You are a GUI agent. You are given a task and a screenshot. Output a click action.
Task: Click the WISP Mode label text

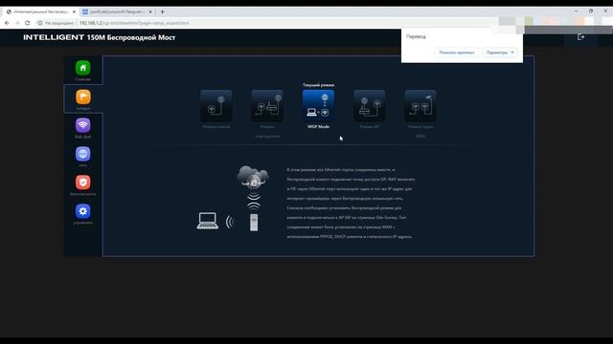click(x=318, y=127)
